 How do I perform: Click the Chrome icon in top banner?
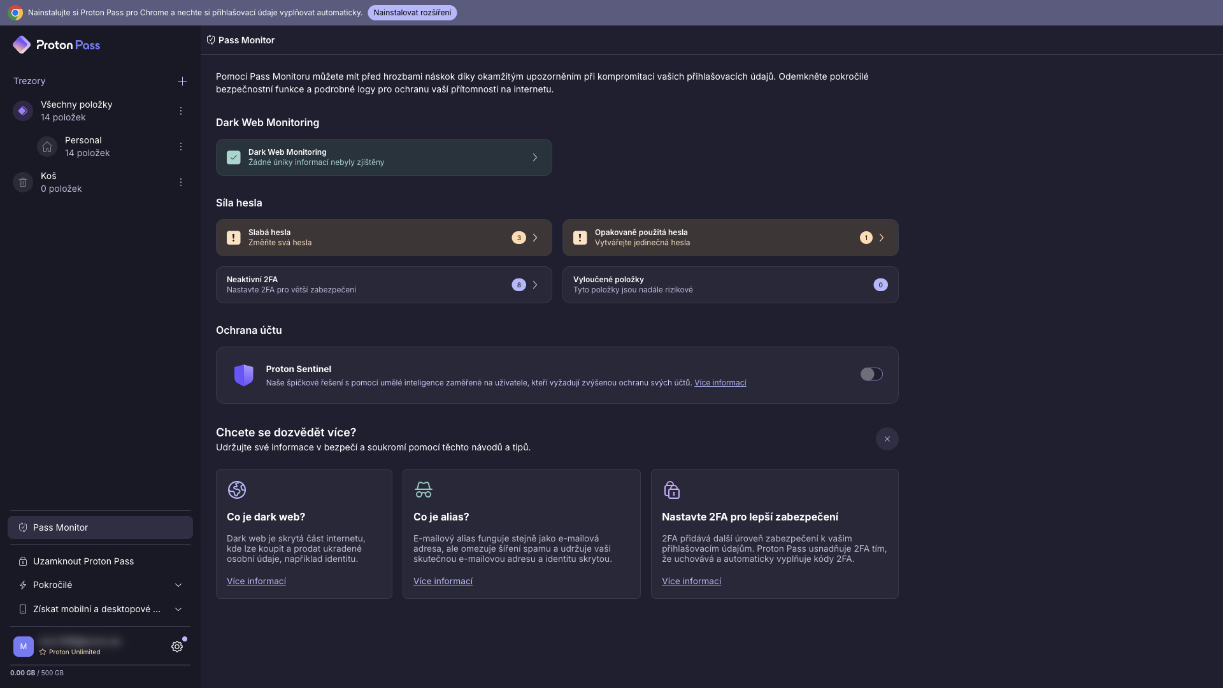(15, 13)
